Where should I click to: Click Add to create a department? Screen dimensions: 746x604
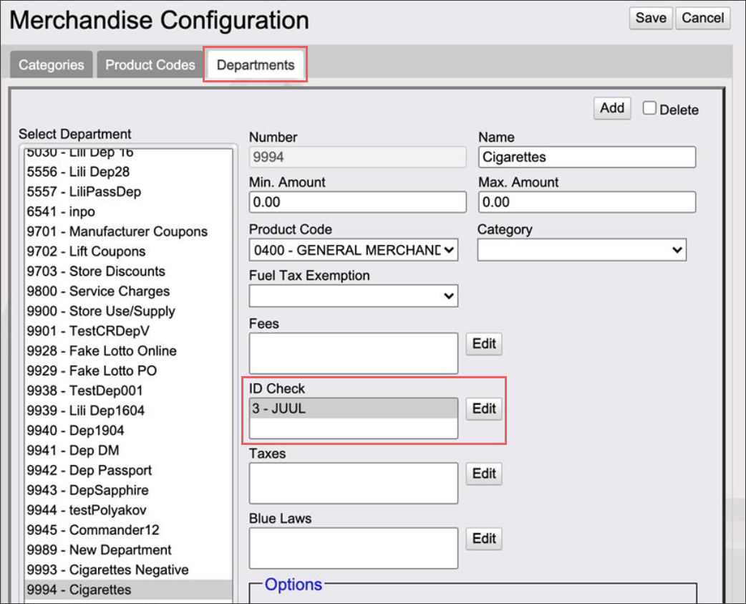[x=612, y=108]
